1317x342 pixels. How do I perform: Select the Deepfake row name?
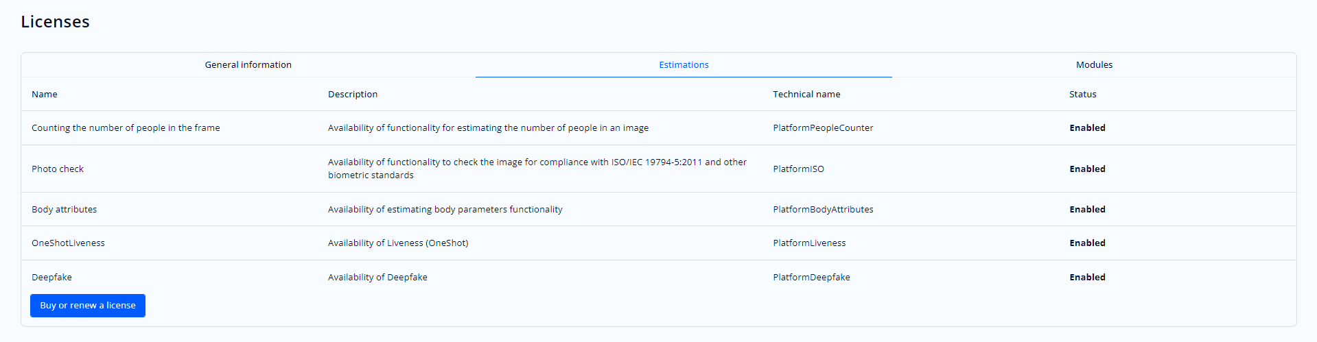pos(51,278)
